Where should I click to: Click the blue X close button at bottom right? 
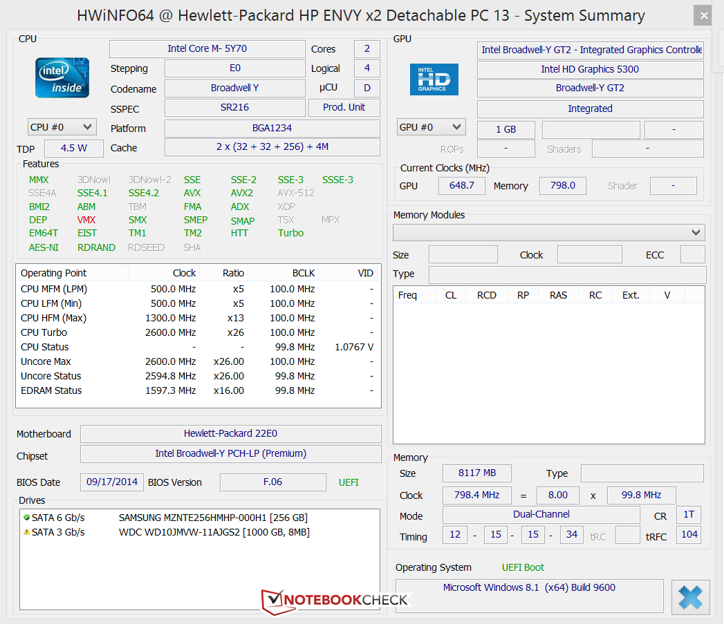tap(690, 597)
